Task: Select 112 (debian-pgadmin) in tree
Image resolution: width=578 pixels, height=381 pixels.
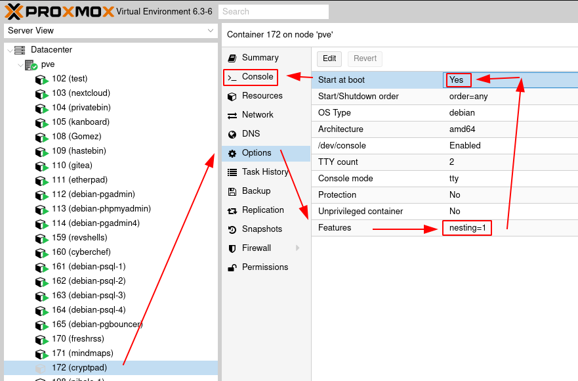Action: 111,194
